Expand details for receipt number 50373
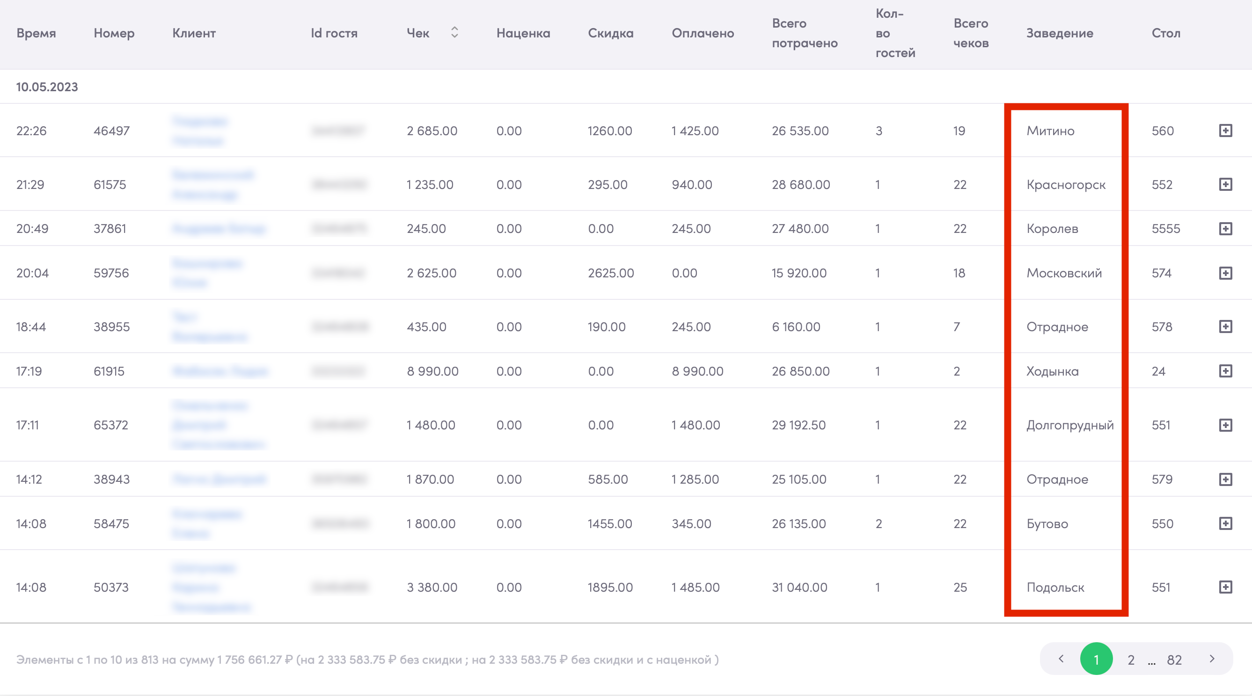 click(1225, 587)
